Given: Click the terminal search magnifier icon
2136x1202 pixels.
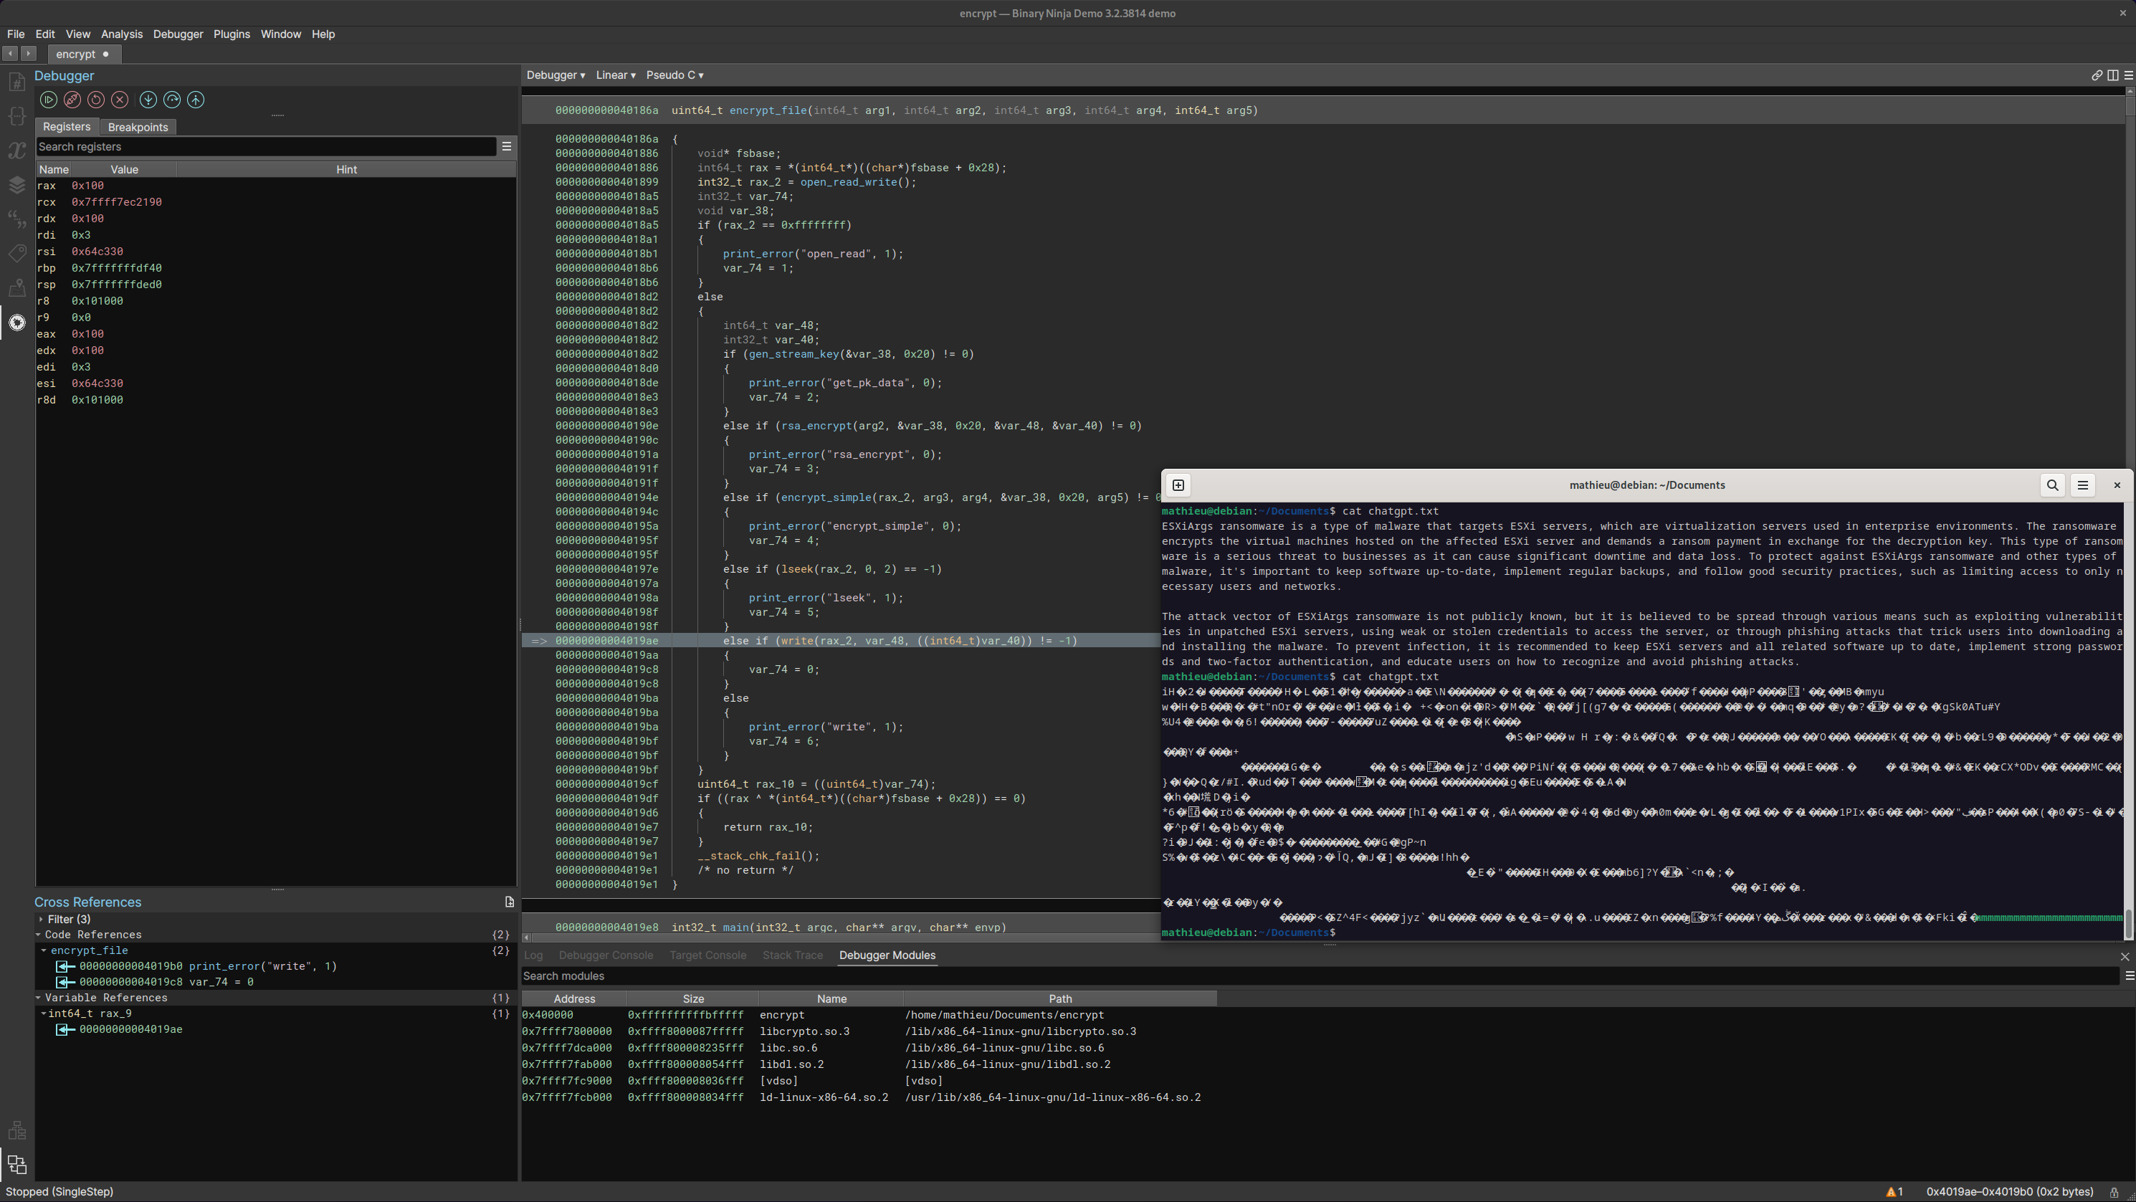Looking at the screenshot, I should 2052,486.
